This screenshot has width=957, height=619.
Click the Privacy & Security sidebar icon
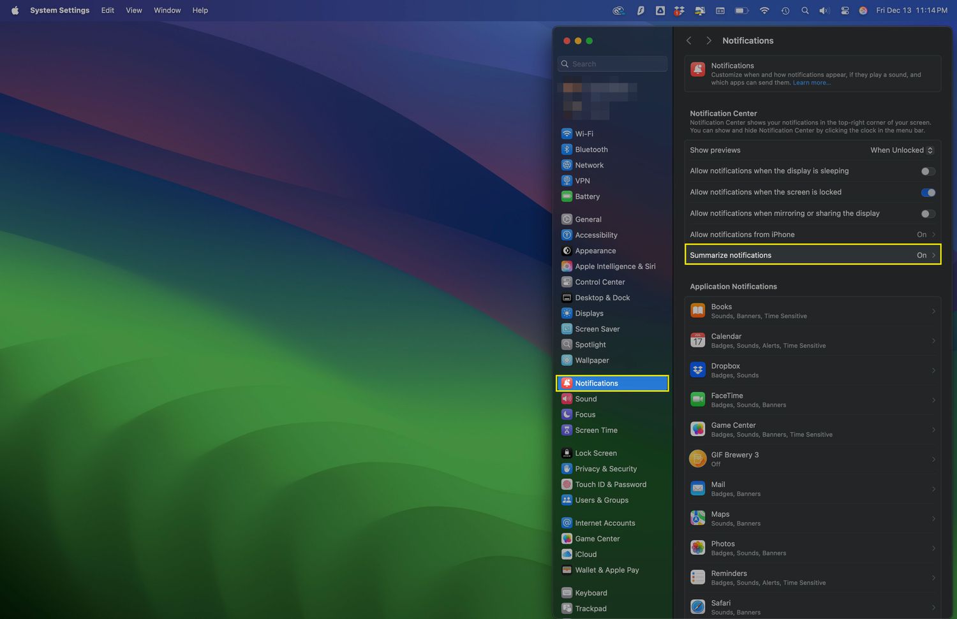(567, 469)
